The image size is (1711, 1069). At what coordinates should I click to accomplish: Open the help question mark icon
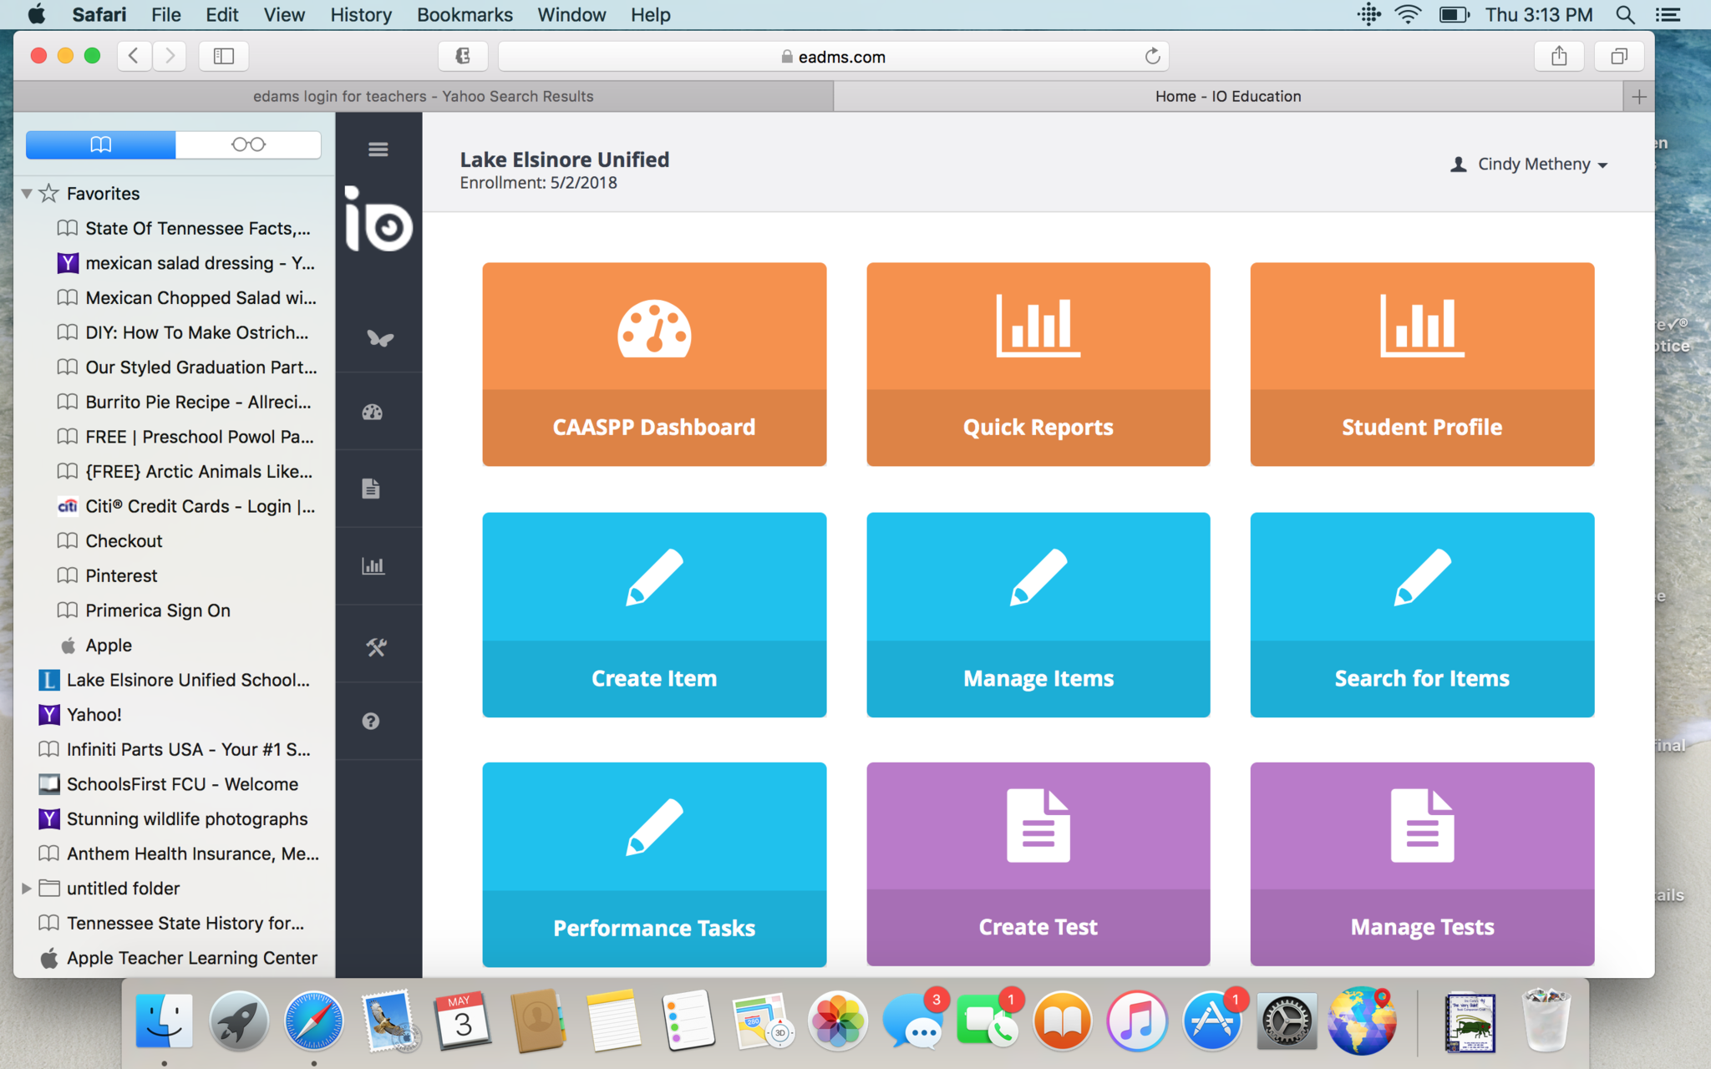(371, 721)
